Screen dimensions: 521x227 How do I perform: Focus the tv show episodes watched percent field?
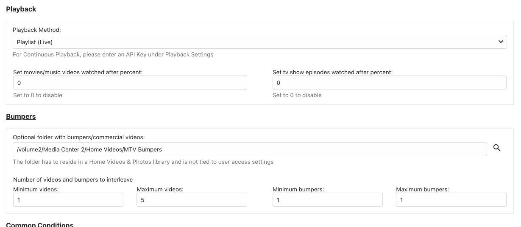pyautogui.click(x=389, y=83)
